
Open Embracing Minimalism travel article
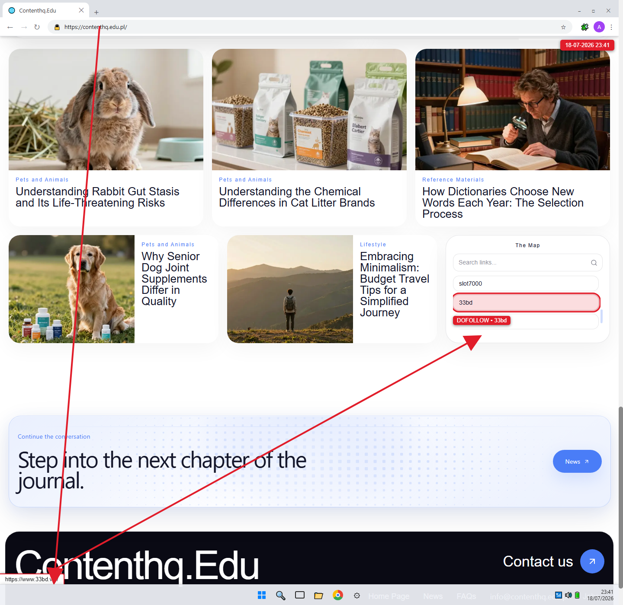pos(395,284)
